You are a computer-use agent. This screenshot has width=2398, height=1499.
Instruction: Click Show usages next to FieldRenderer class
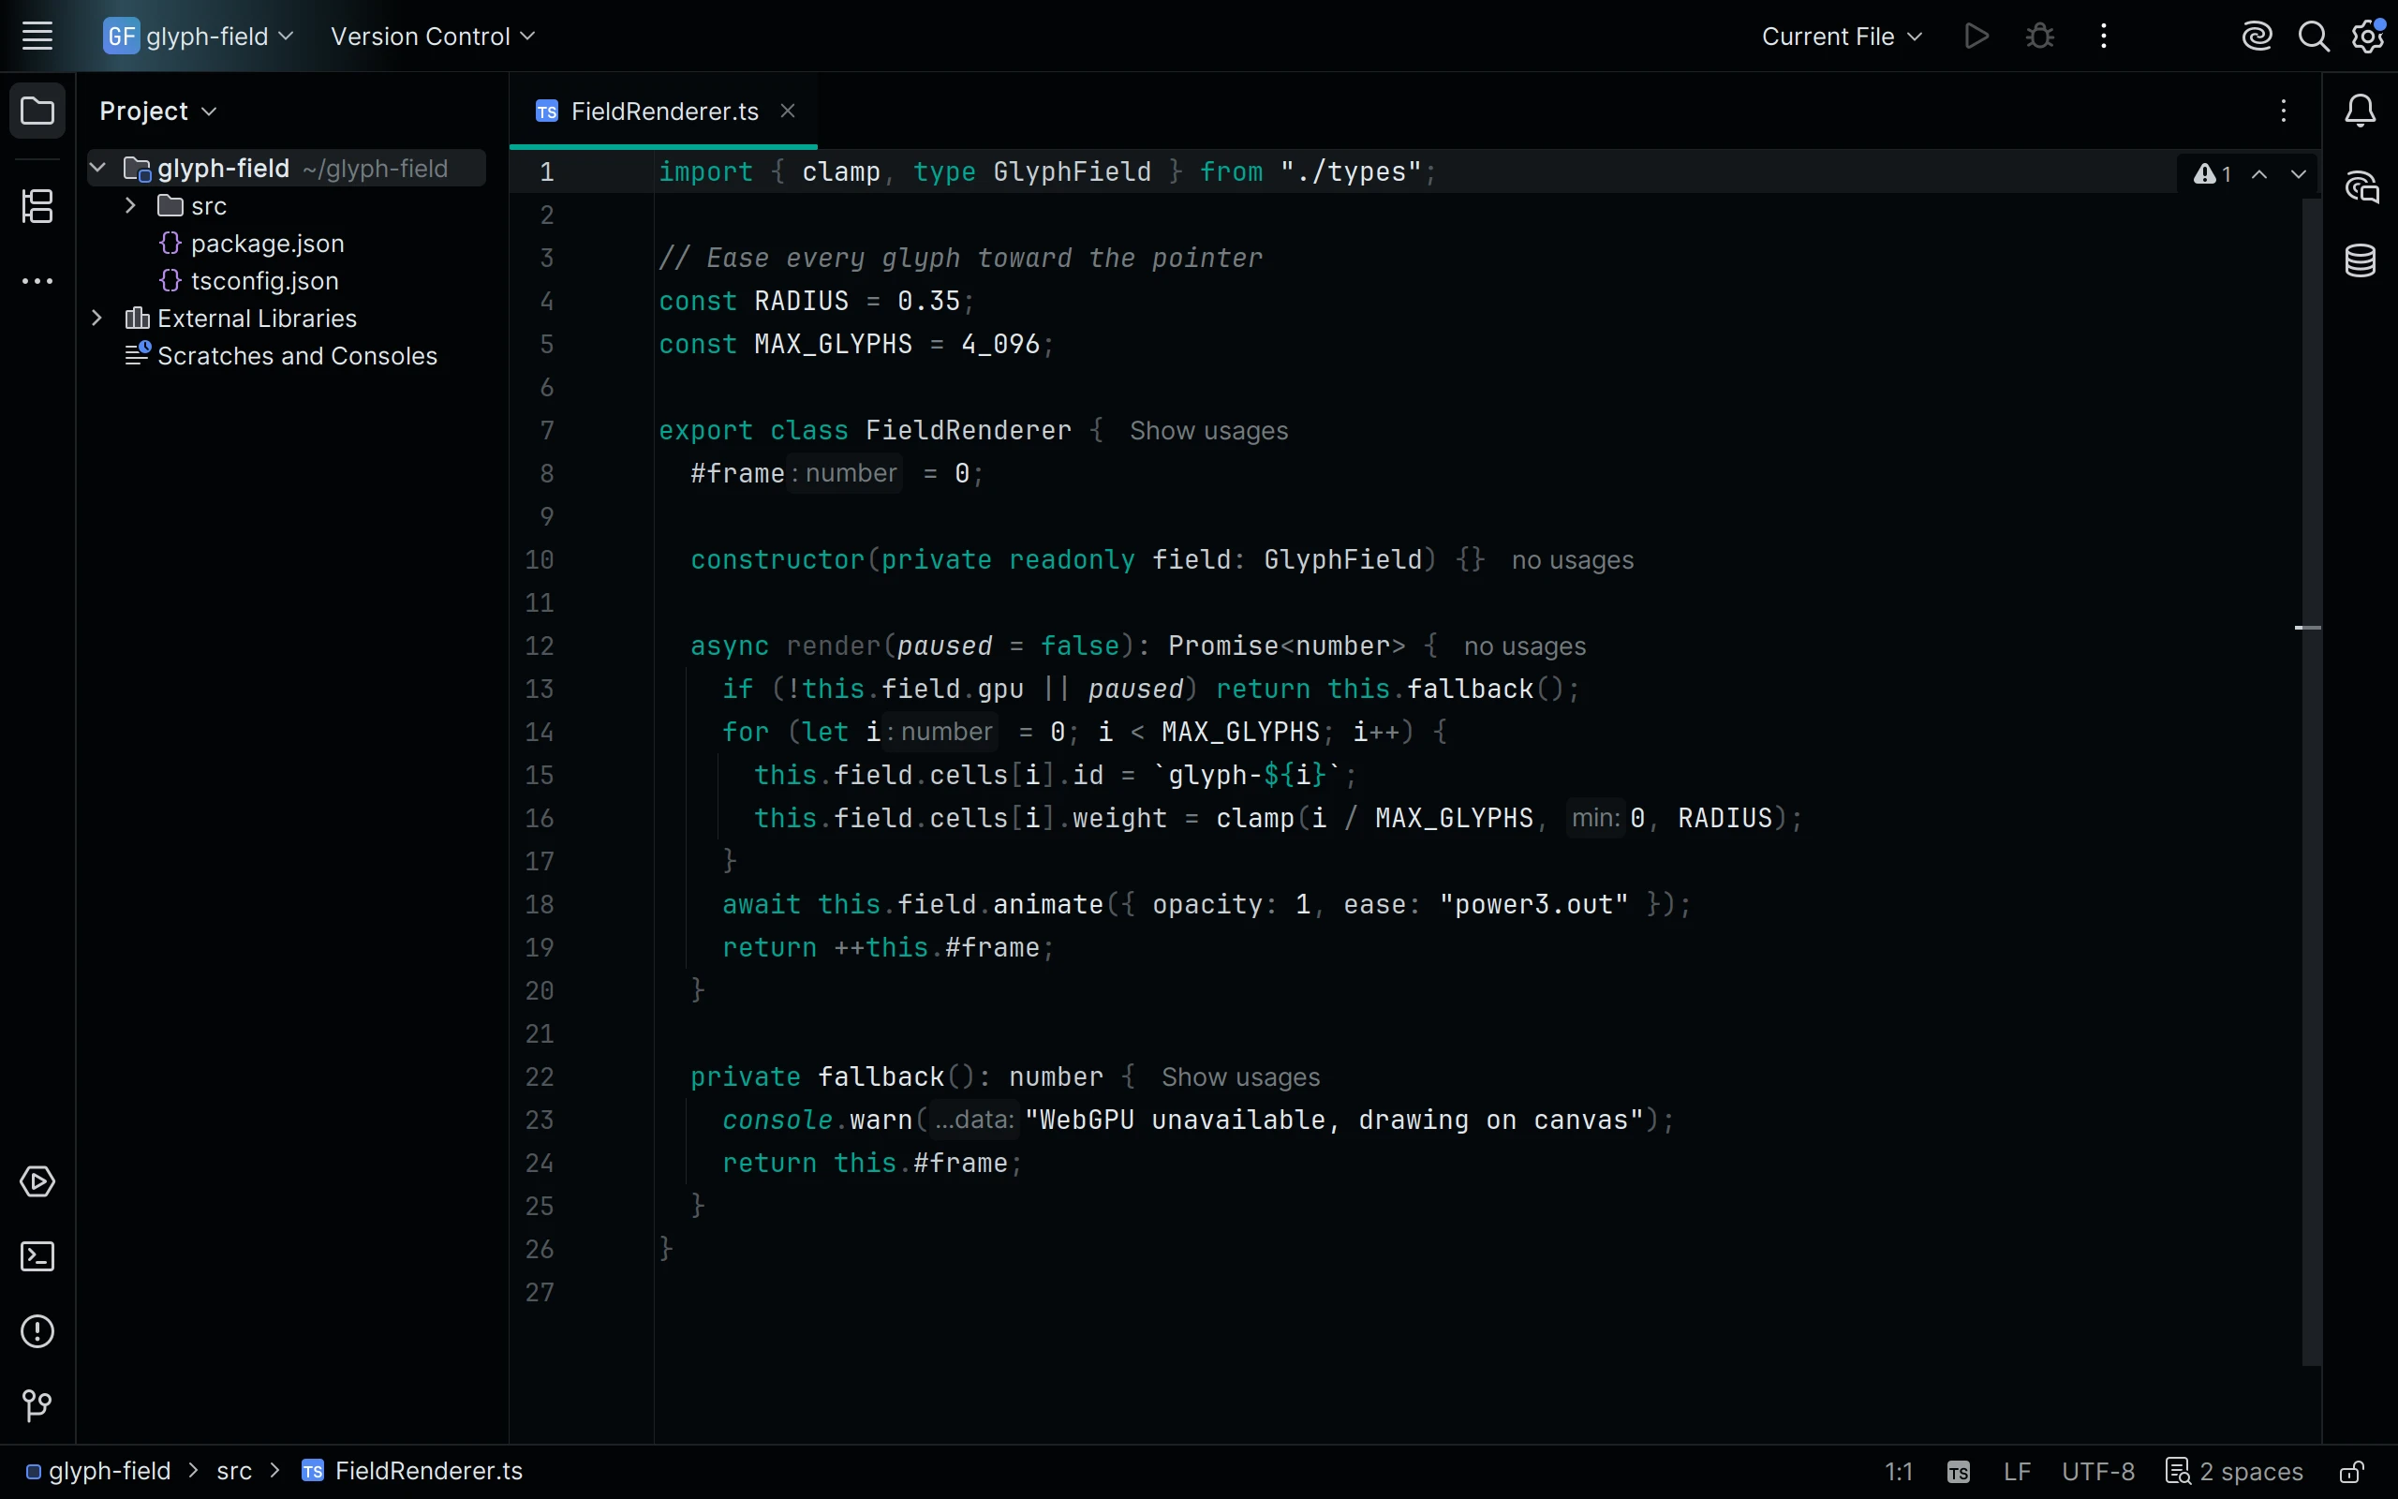pos(1209,431)
